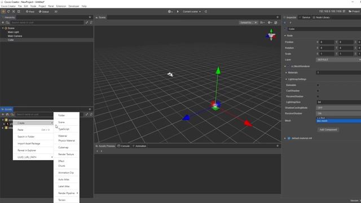The width and height of the screenshot is (361, 203).
Task: Collapse the cc.MeshRenderer component section
Action: (x=285, y=67)
